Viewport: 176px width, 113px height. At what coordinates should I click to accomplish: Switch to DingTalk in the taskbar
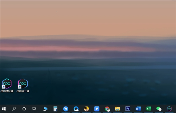point(66,109)
